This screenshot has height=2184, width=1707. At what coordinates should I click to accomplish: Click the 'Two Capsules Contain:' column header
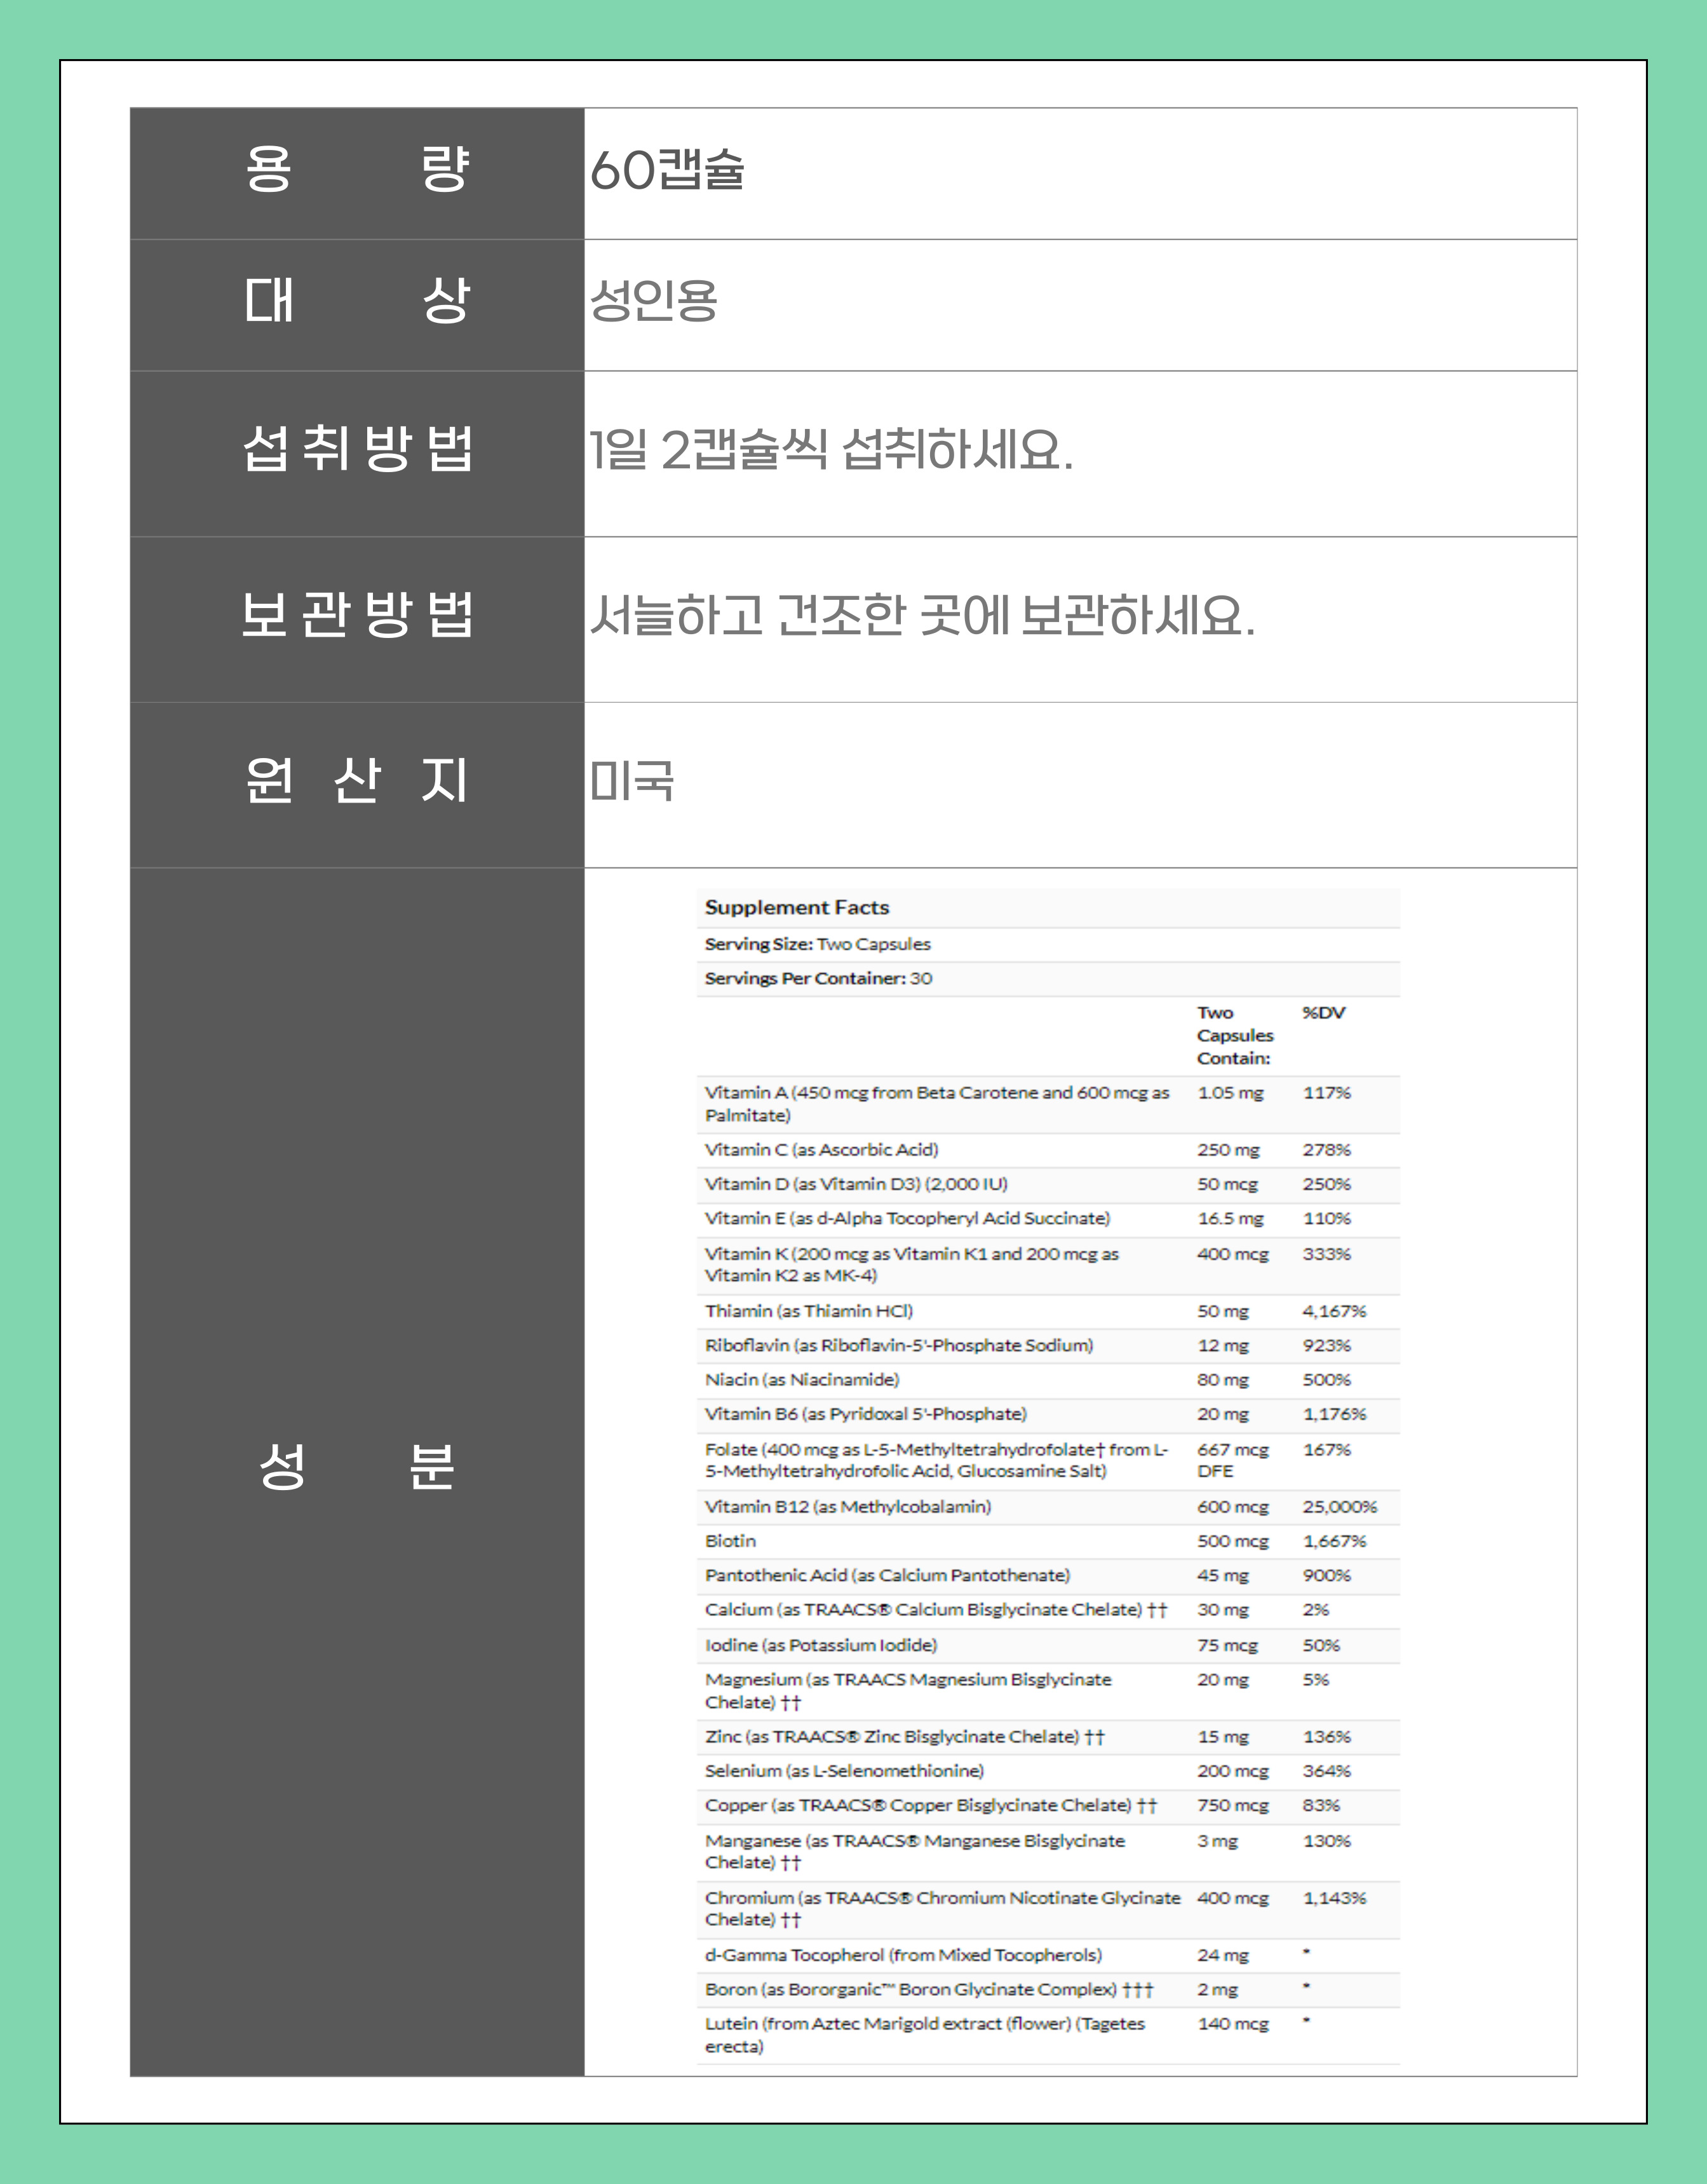pos(1235,1035)
